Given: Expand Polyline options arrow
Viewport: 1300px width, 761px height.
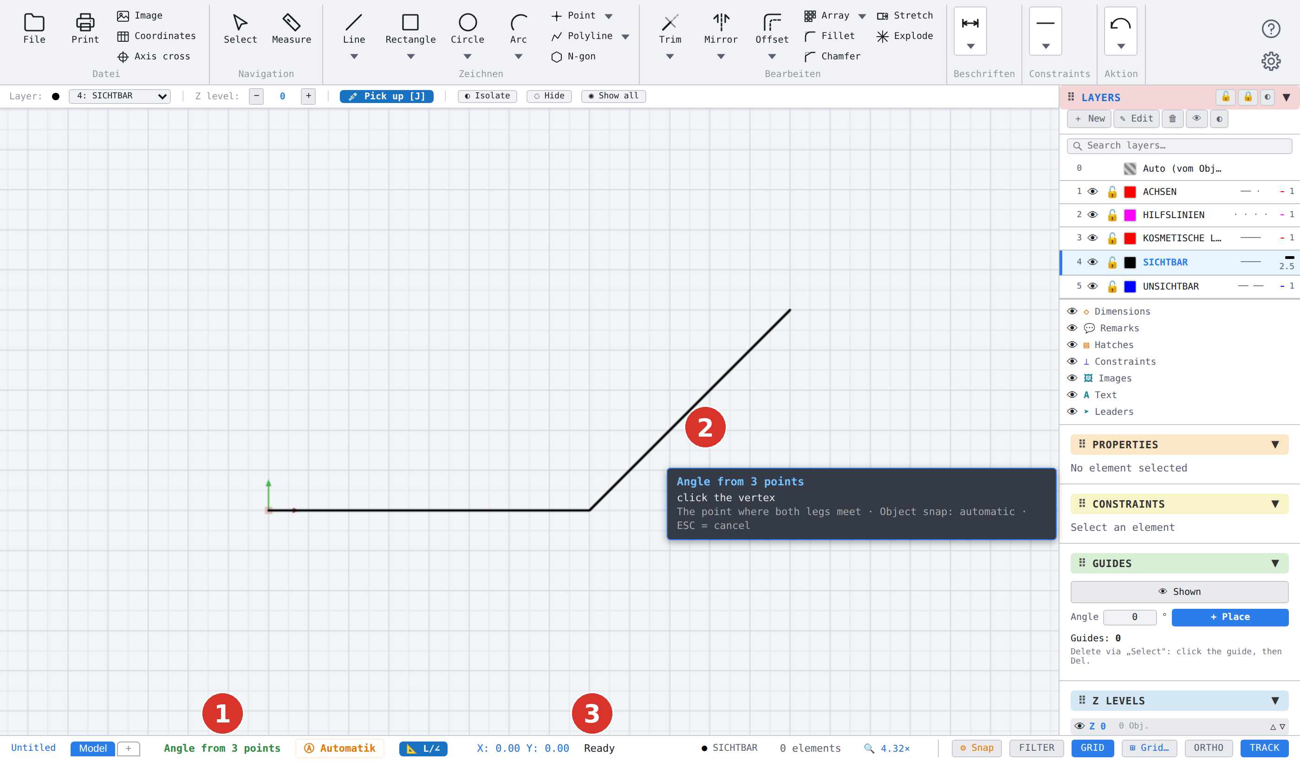Looking at the screenshot, I should [625, 37].
